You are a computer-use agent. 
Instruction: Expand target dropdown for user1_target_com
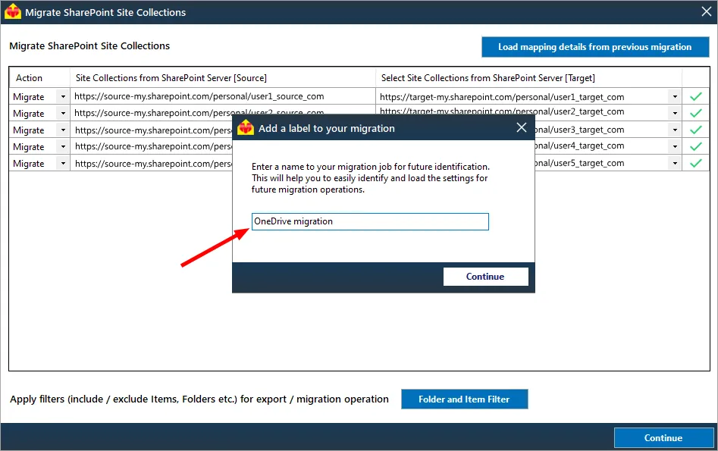click(x=675, y=96)
